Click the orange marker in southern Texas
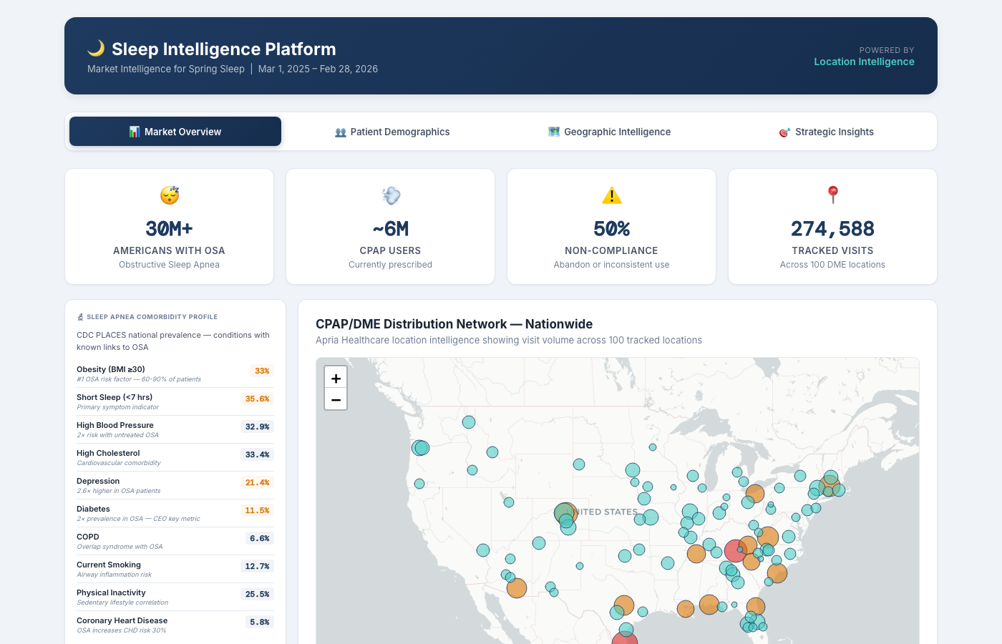 coord(623,605)
